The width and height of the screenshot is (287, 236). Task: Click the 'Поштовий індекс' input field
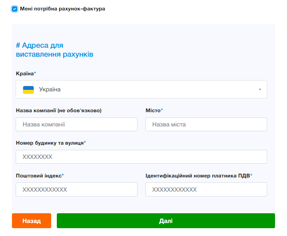click(77, 189)
